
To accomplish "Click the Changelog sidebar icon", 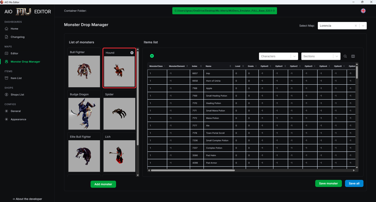I will pos(6,37).
